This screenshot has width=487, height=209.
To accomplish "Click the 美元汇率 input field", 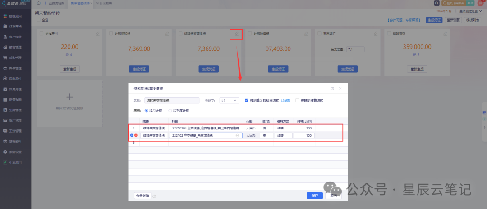I will (x=355, y=49).
